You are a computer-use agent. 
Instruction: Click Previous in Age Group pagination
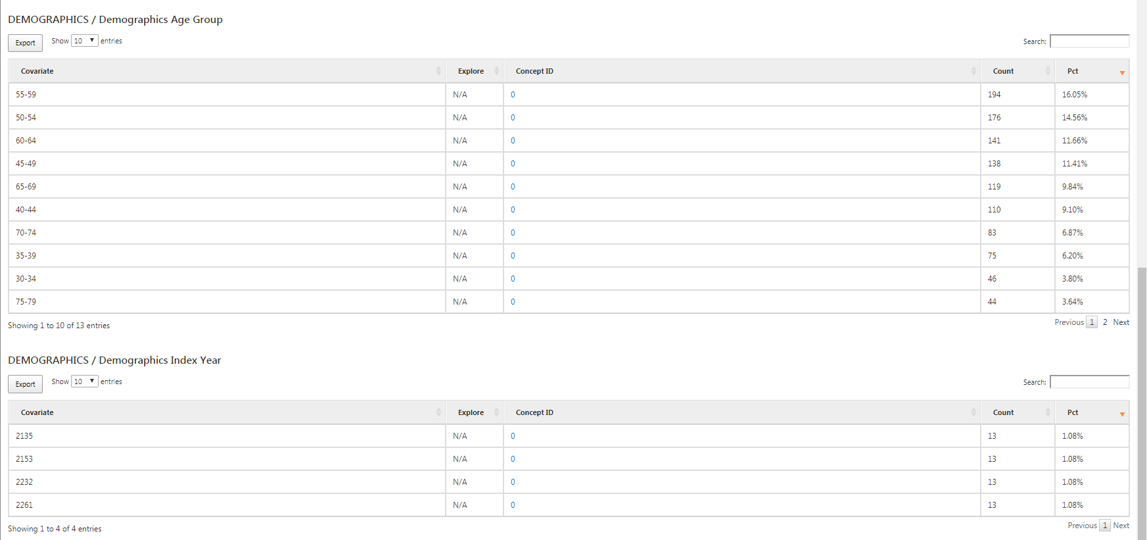pyautogui.click(x=1069, y=322)
